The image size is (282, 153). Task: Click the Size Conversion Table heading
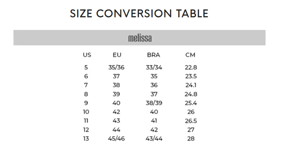pos(139,14)
